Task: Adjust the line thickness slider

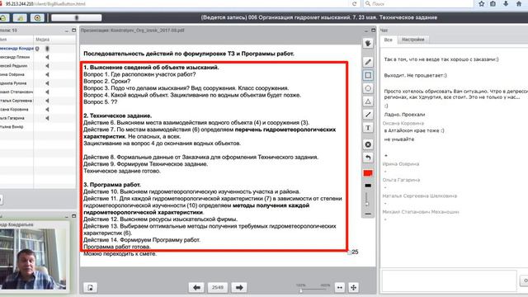Action: tap(368, 200)
